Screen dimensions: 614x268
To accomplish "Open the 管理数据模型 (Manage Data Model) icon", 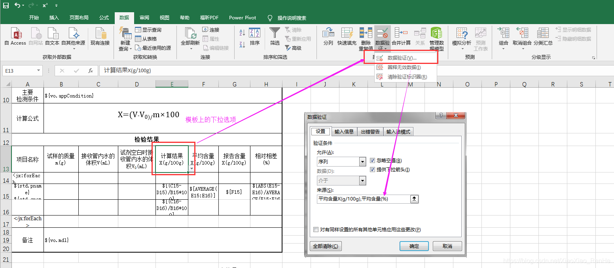I will point(436,36).
